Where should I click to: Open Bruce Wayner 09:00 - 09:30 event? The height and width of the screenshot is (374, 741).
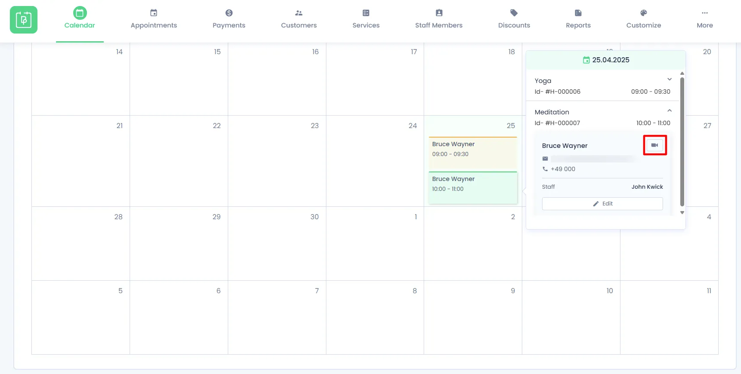coord(473,153)
